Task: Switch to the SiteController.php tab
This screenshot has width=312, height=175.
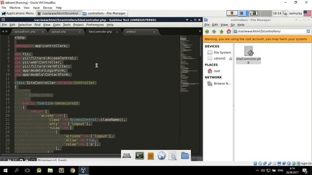Action: pos(100,32)
